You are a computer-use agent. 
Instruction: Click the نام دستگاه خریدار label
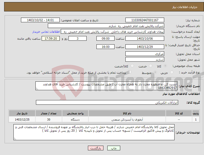(x=188, y=26)
